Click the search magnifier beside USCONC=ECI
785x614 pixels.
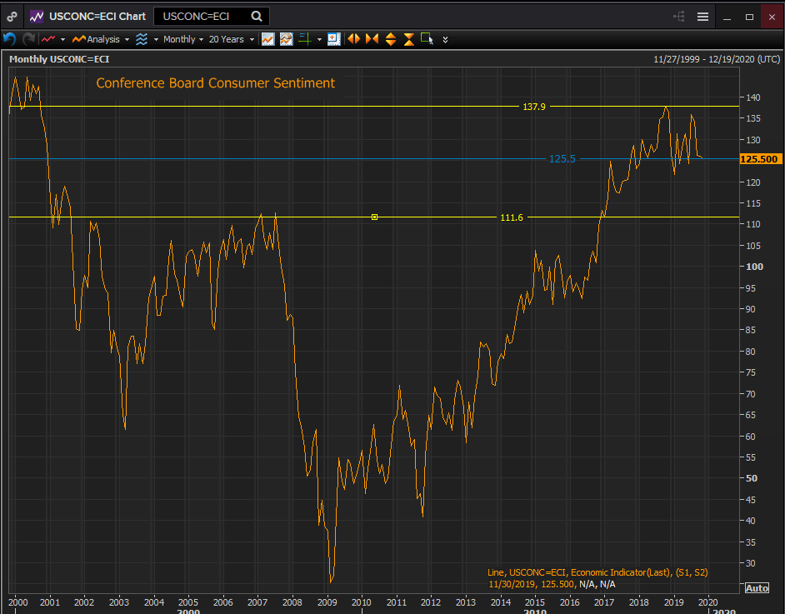click(256, 16)
